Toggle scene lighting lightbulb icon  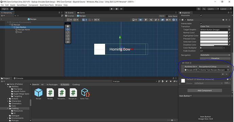(145, 20)
